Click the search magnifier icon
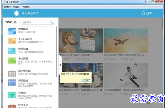Viewport: 167px width, 108px height. tap(51, 22)
